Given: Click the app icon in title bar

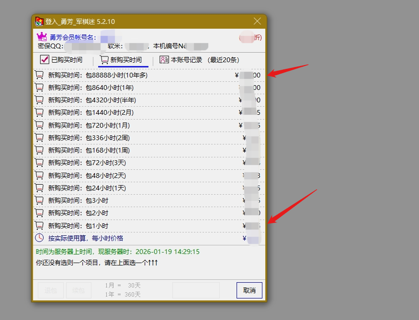Looking at the screenshot, I should click(x=39, y=22).
